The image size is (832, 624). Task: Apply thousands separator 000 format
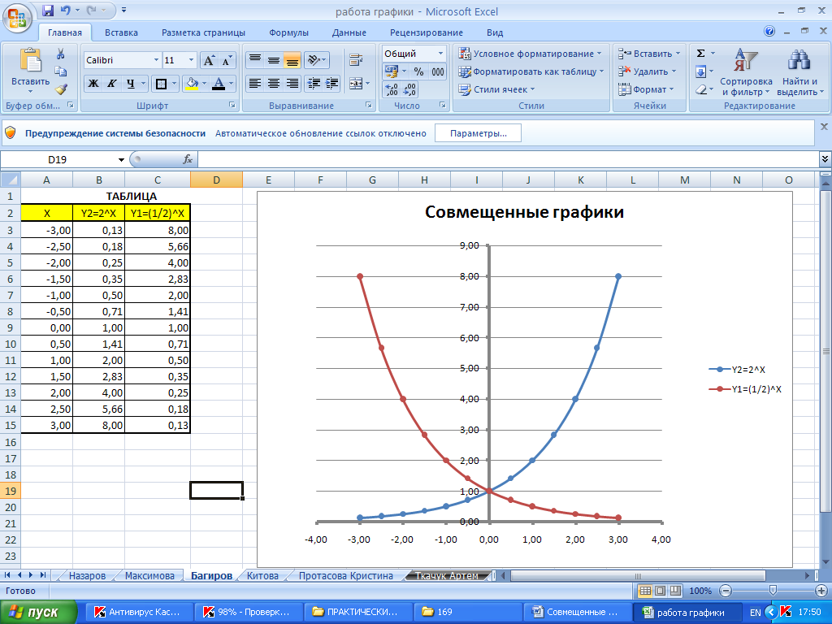point(438,71)
